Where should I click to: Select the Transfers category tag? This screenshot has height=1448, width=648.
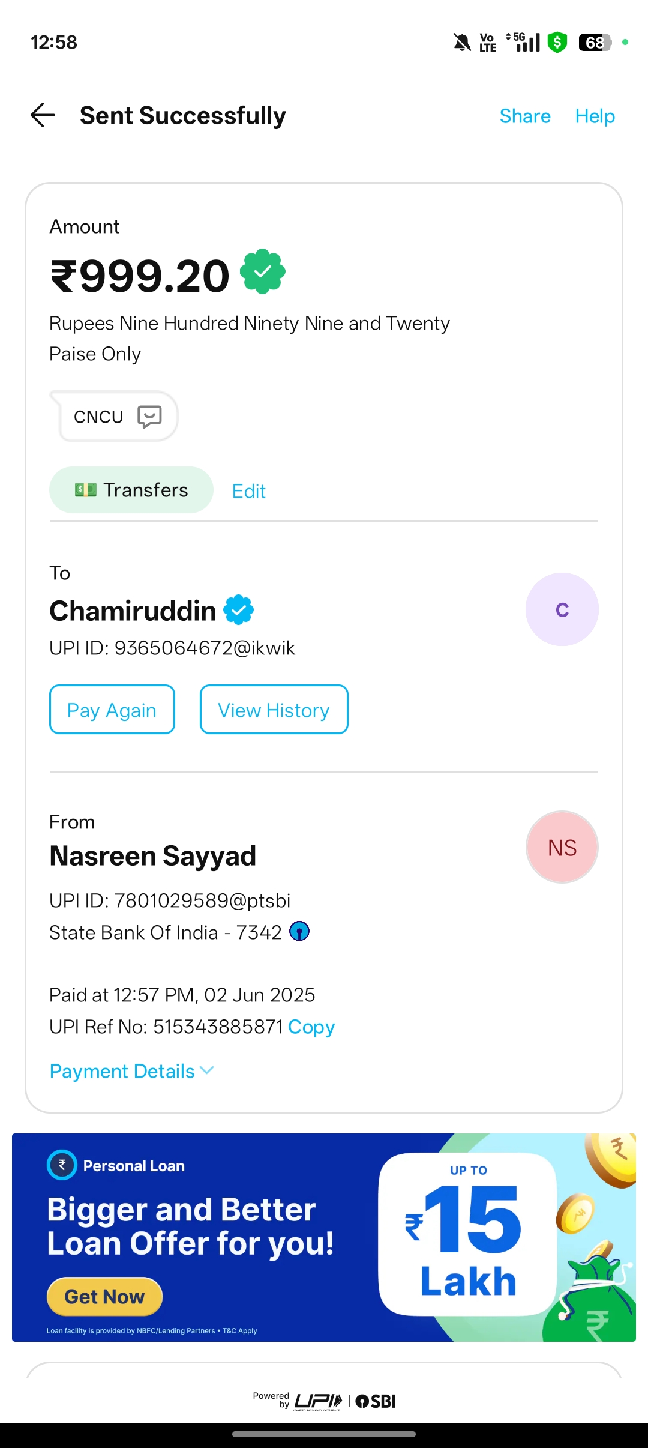pos(131,490)
